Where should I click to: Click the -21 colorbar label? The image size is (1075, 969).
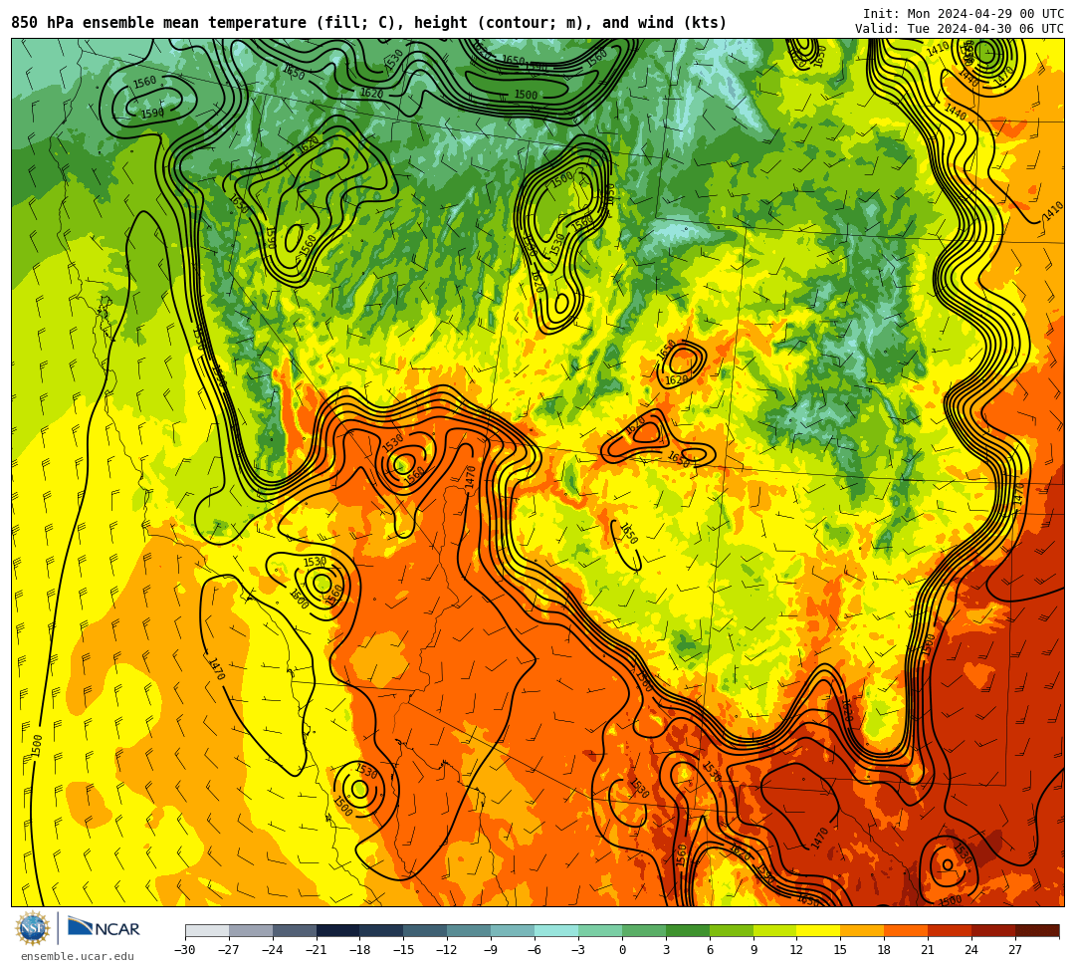317,950
